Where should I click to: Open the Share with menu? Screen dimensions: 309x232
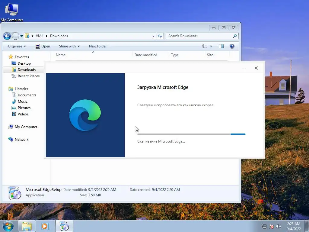click(x=69, y=46)
